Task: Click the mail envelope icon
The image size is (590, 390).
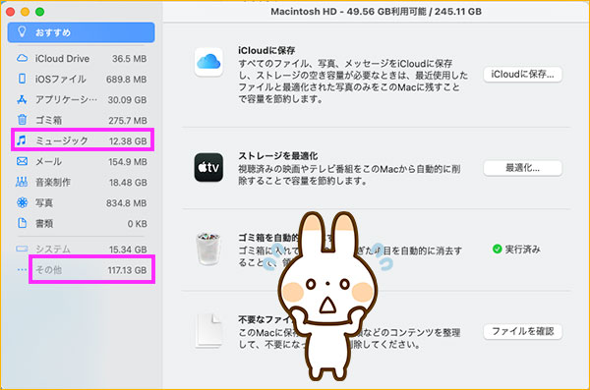Action: [23, 161]
